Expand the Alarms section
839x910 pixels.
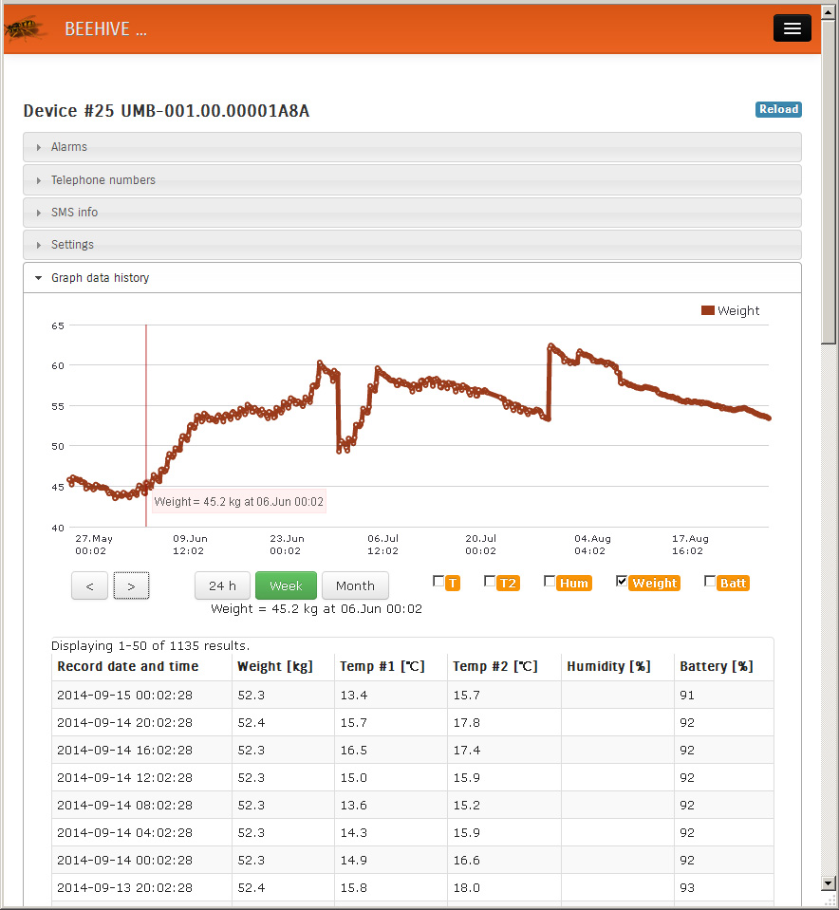tap(69, 147)
